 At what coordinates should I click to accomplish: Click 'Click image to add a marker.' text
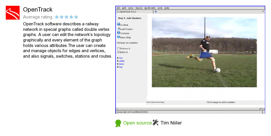pyautogui.click(x=221, y=102)
